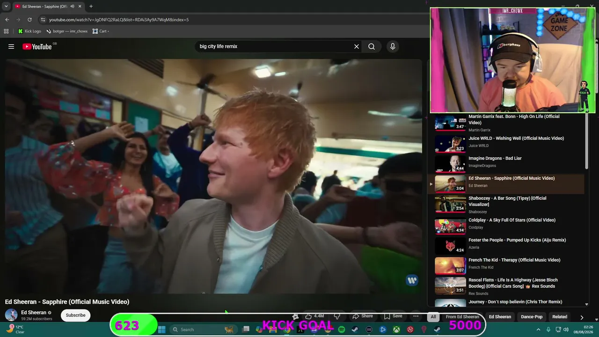Reload the current browser page
The image size is (599, 337).
[x=29, y=20]
